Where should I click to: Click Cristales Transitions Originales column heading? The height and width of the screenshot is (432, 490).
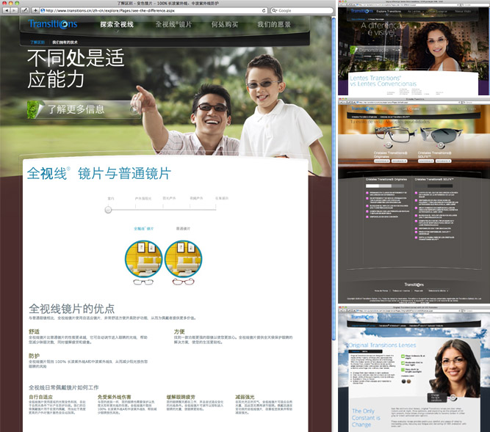pyautogui.click(x=386, y=180)
